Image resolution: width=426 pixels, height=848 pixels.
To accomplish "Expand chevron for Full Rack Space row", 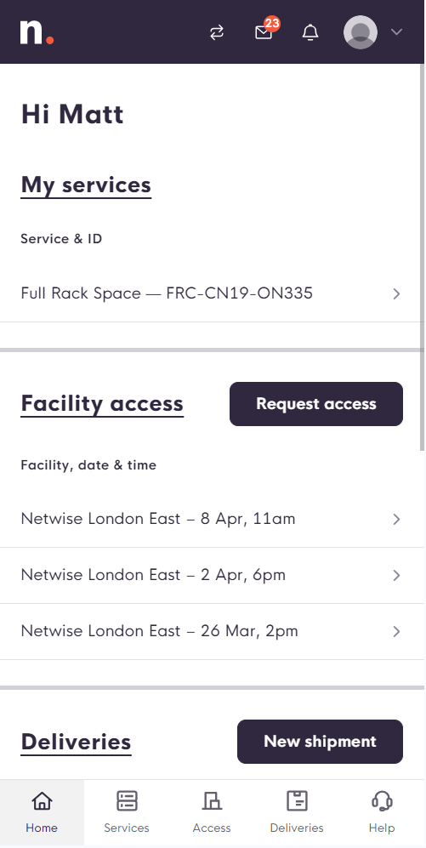I will coord(396,293).
